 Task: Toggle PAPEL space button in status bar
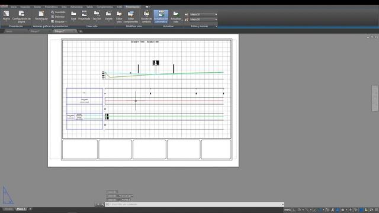[287, 210]
